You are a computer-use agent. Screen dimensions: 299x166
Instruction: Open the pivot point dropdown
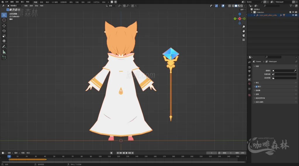(120, 6)
